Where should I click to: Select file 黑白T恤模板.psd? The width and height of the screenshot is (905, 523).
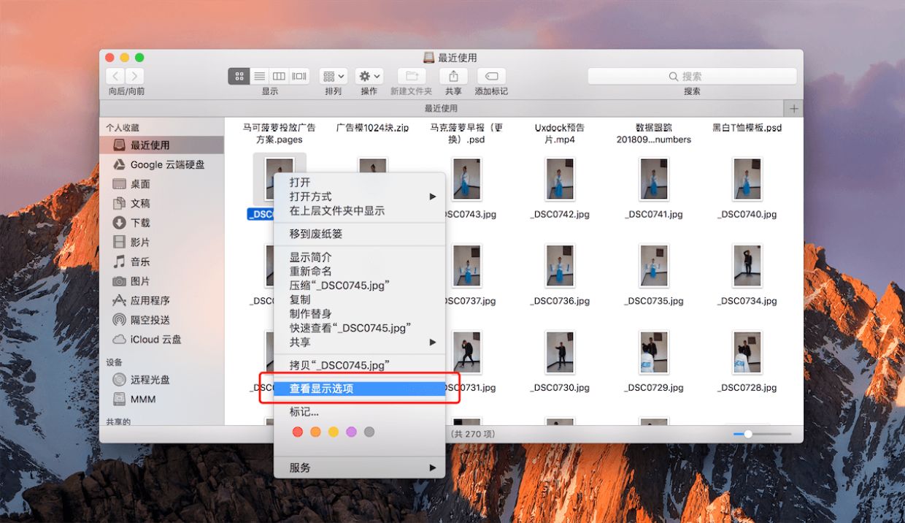click(x=747, y=128)
